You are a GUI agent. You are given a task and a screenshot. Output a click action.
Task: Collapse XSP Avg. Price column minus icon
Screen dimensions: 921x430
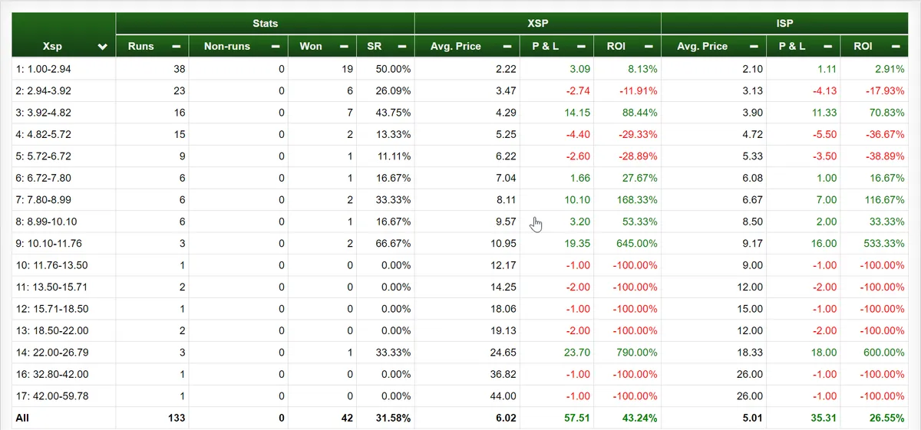coord(507,47)
